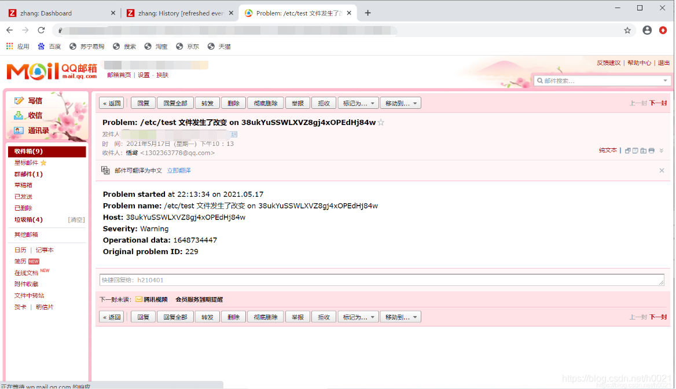The height and width of the screenshot is (389, 676).
Task: Open the 文件中转站 link
Action: pos(30,295)
